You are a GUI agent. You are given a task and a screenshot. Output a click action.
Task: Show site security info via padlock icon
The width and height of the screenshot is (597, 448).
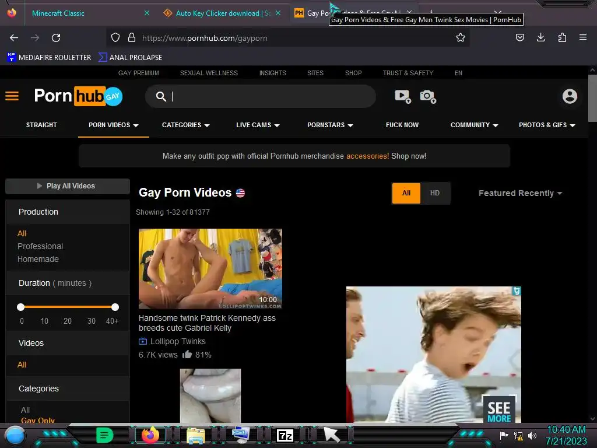pos(132,38)
